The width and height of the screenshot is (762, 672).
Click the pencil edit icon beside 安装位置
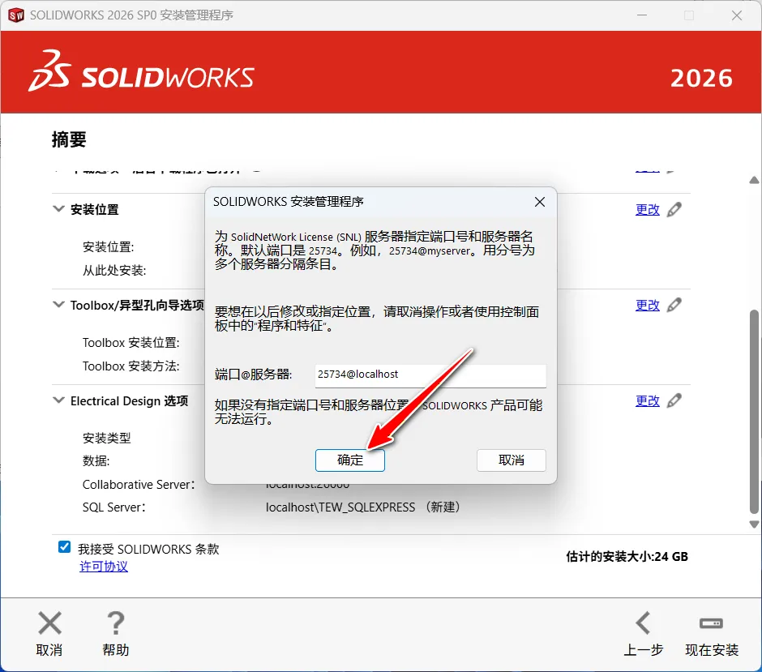[x=674, y=209]
